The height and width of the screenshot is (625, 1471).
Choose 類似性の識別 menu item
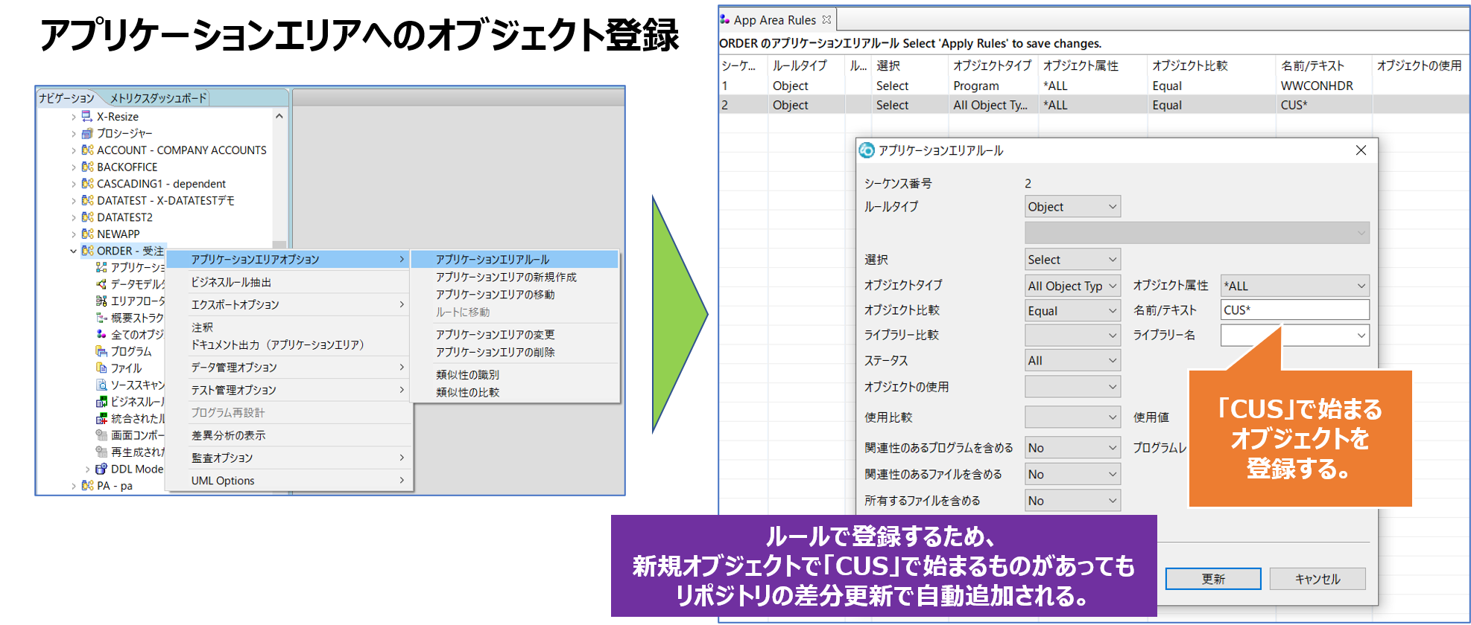pyautogui.click(x=514, y=374)
